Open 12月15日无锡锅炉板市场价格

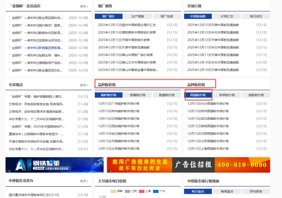point(119,141)
